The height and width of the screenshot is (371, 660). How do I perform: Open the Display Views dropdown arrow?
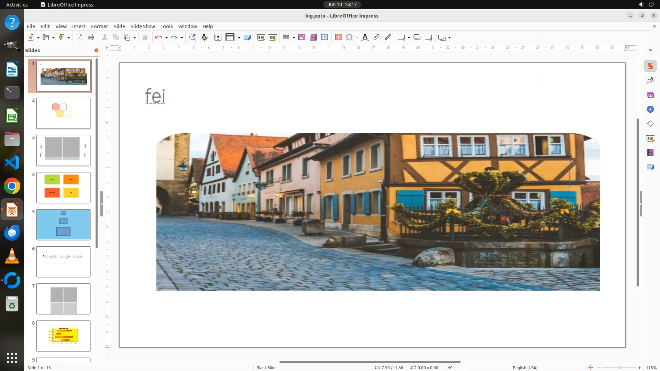pos(239,38)
